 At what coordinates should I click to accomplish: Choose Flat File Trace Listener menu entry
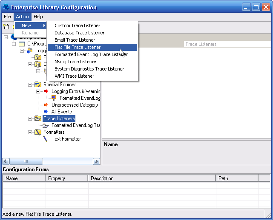[78, 47]
